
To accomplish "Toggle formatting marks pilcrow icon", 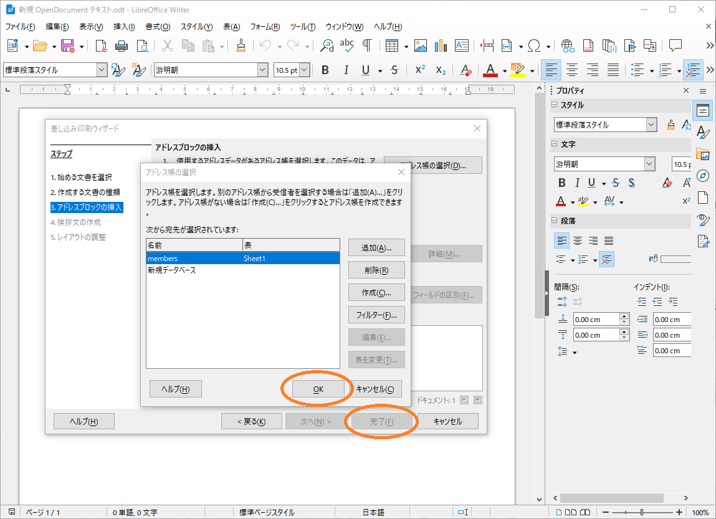I will (x=367, y=45).
